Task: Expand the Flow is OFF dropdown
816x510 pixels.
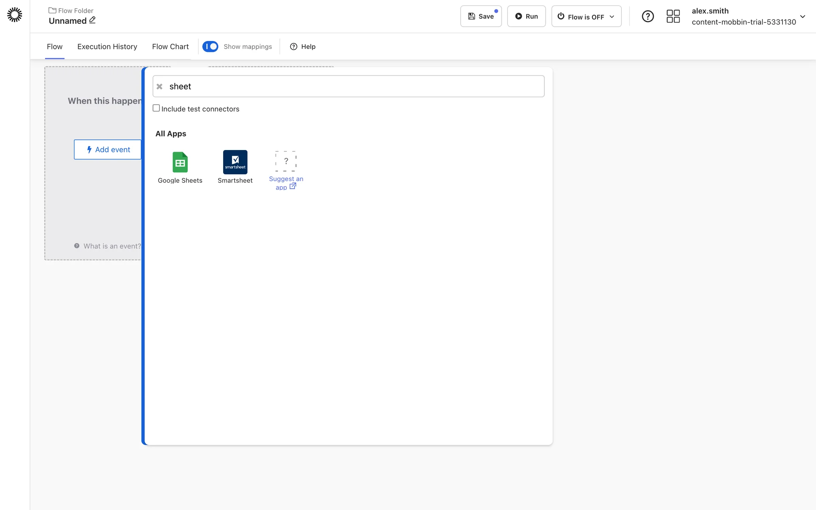Action: pos(586,17)
